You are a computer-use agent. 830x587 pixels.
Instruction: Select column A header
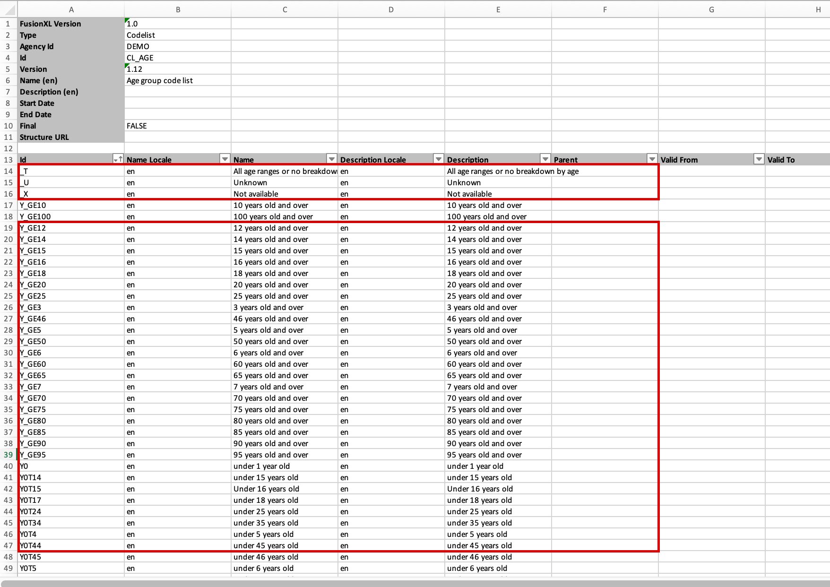point(71,9)
